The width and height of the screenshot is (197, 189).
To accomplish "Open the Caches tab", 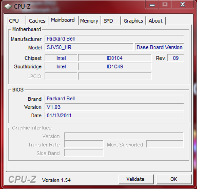I will (x=37, y=20).
